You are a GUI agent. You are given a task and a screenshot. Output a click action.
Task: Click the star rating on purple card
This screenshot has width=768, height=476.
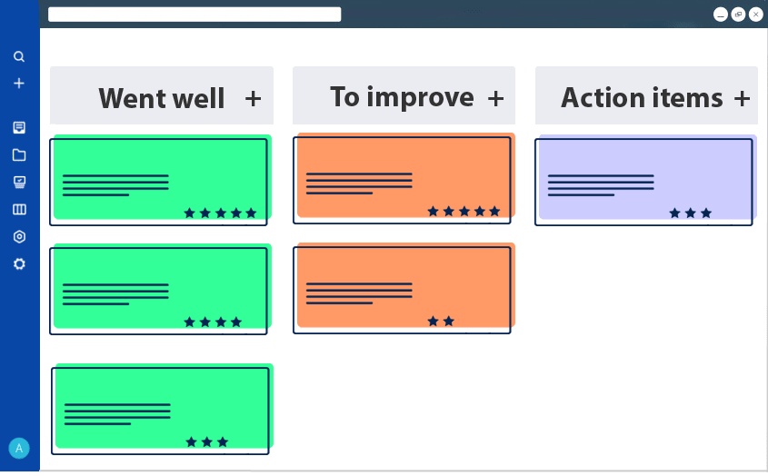pos(691,213)
